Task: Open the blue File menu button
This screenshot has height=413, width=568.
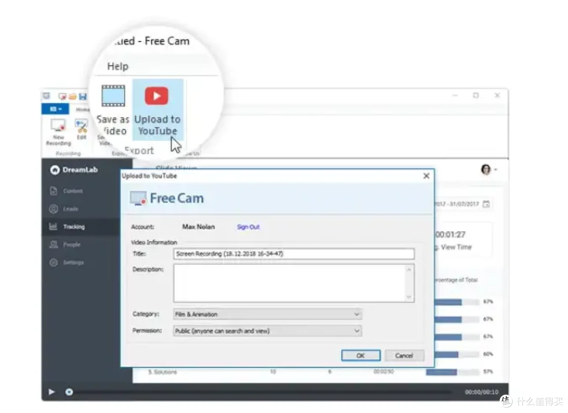Action: pyautogui.click(x=55, y=109)
